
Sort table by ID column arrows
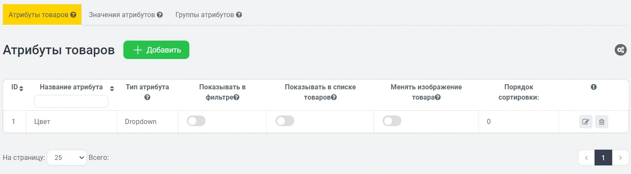point(21,88)
